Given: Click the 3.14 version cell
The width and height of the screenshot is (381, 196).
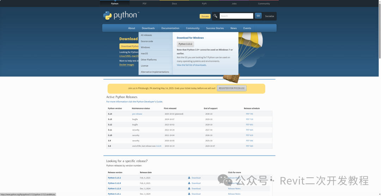Looking at the screenshot, I should coord(110,114).
